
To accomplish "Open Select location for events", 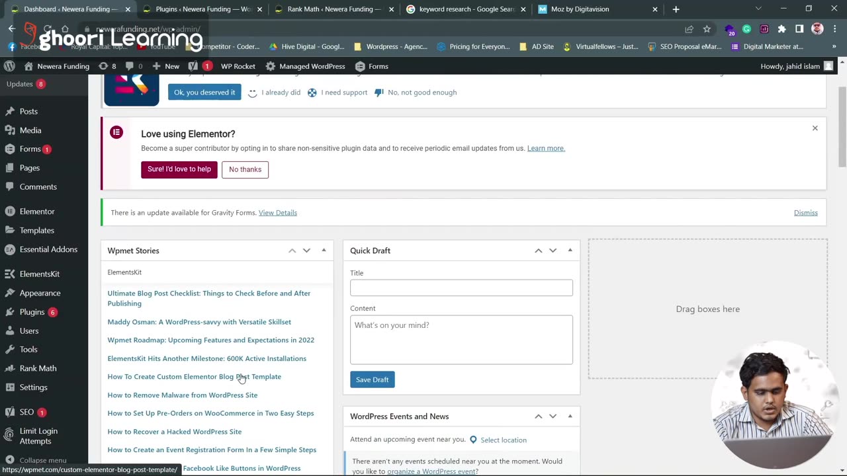I will (x=504, y=440).
